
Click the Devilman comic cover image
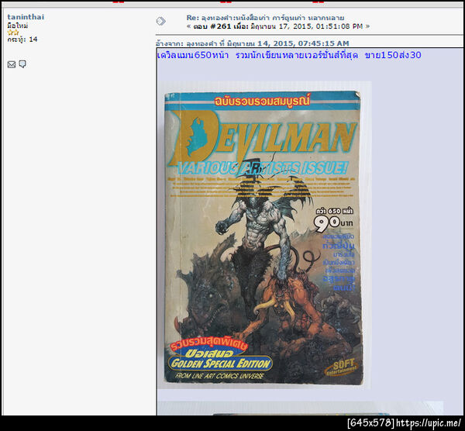[264, 235]
